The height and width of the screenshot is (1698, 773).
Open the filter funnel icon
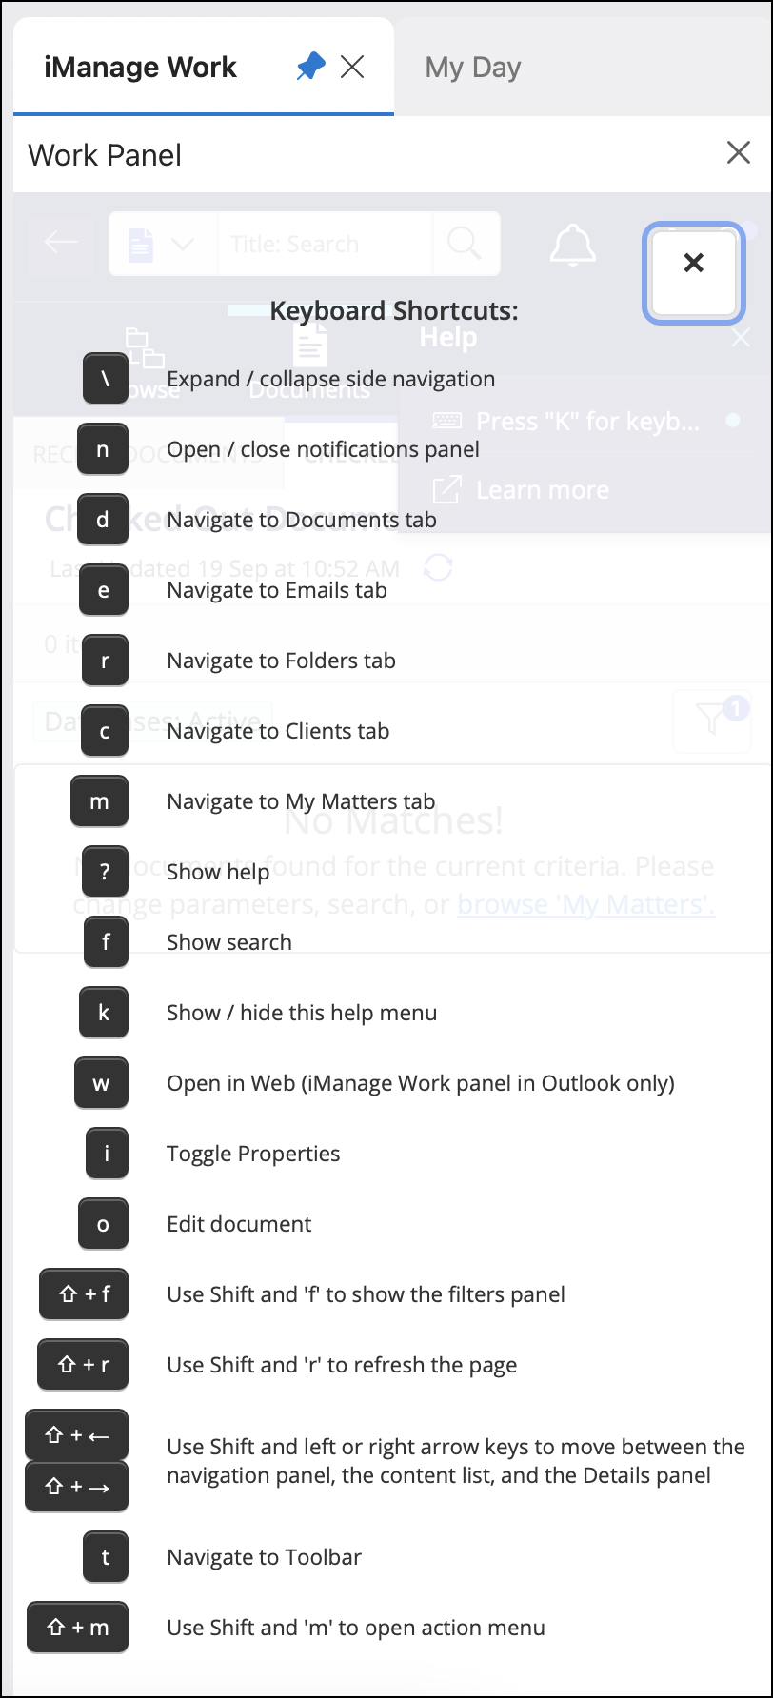click(x=712, y=721)
